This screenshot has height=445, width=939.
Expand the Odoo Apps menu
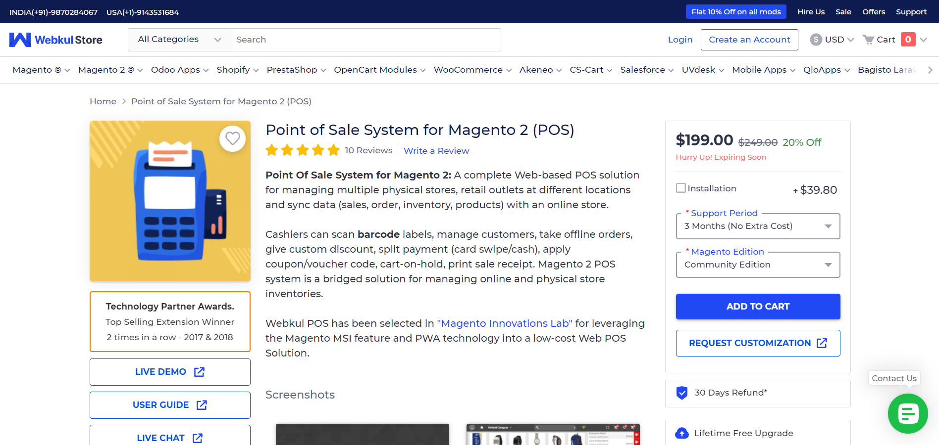click(180, 70)
